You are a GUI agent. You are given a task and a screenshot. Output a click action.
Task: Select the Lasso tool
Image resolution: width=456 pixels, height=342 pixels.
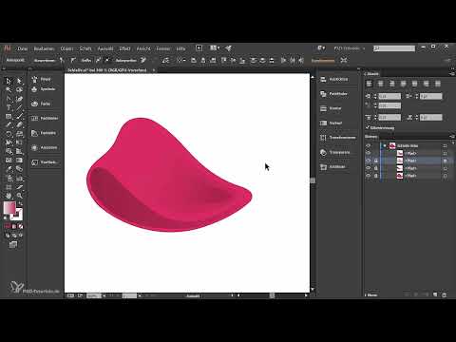(19, 90)
